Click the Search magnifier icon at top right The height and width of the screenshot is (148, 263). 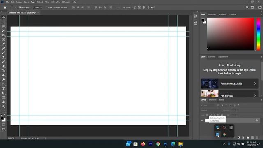(247, 7)
